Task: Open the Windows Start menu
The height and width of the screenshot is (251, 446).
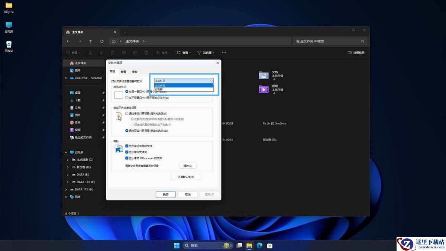Action: pyautogui.click(x=176, y=245)
